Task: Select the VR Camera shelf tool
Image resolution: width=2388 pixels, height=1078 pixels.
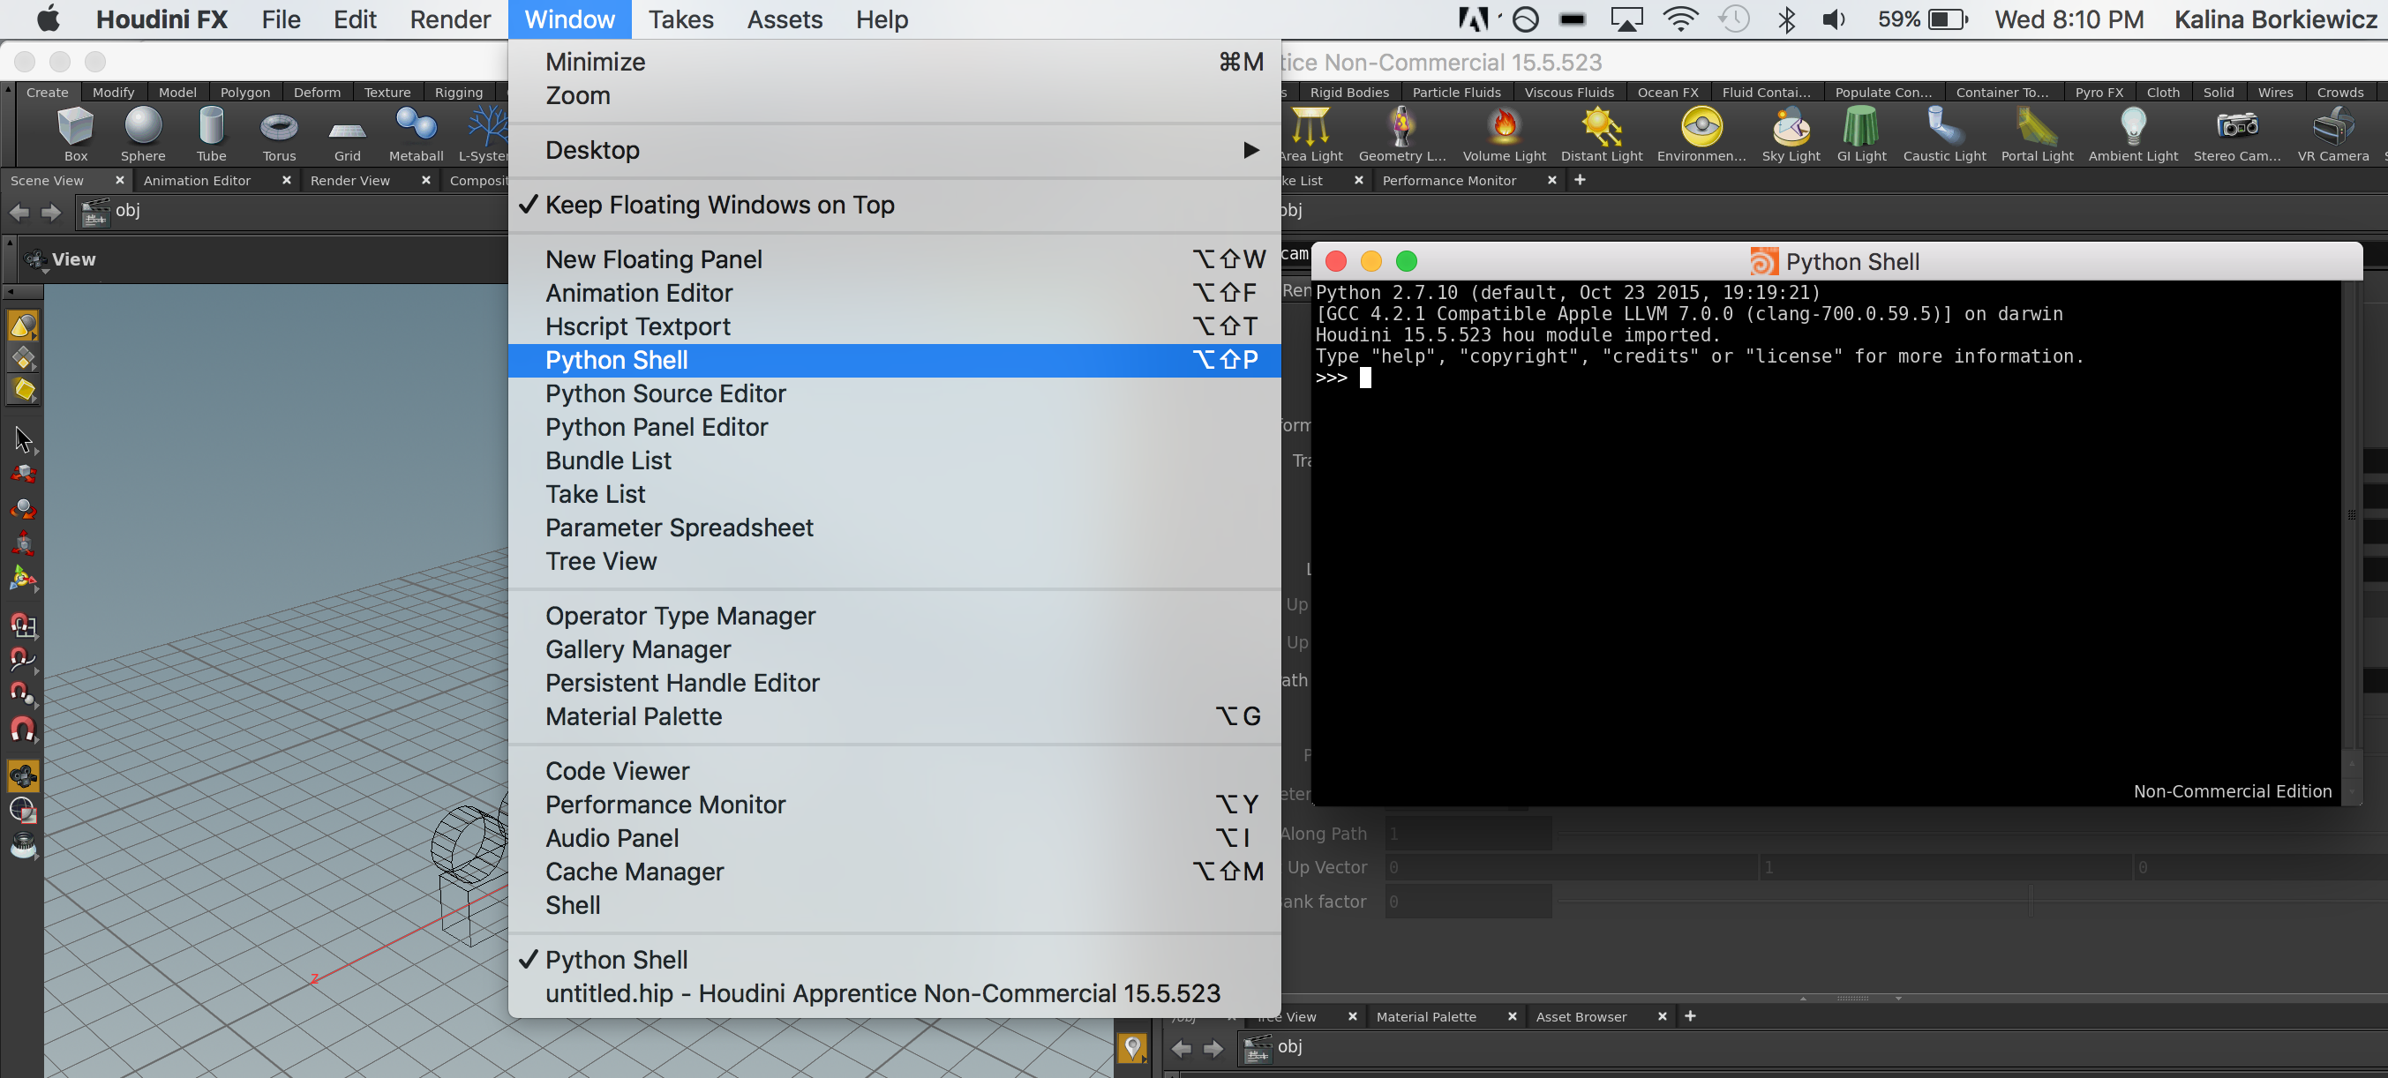Action: (x=2332, y=127)
